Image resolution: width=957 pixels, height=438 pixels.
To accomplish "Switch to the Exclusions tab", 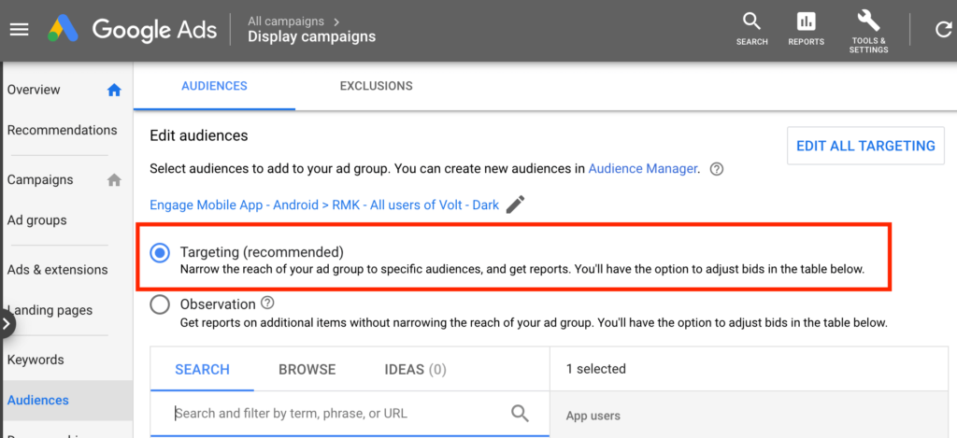I will coord(376,86).
